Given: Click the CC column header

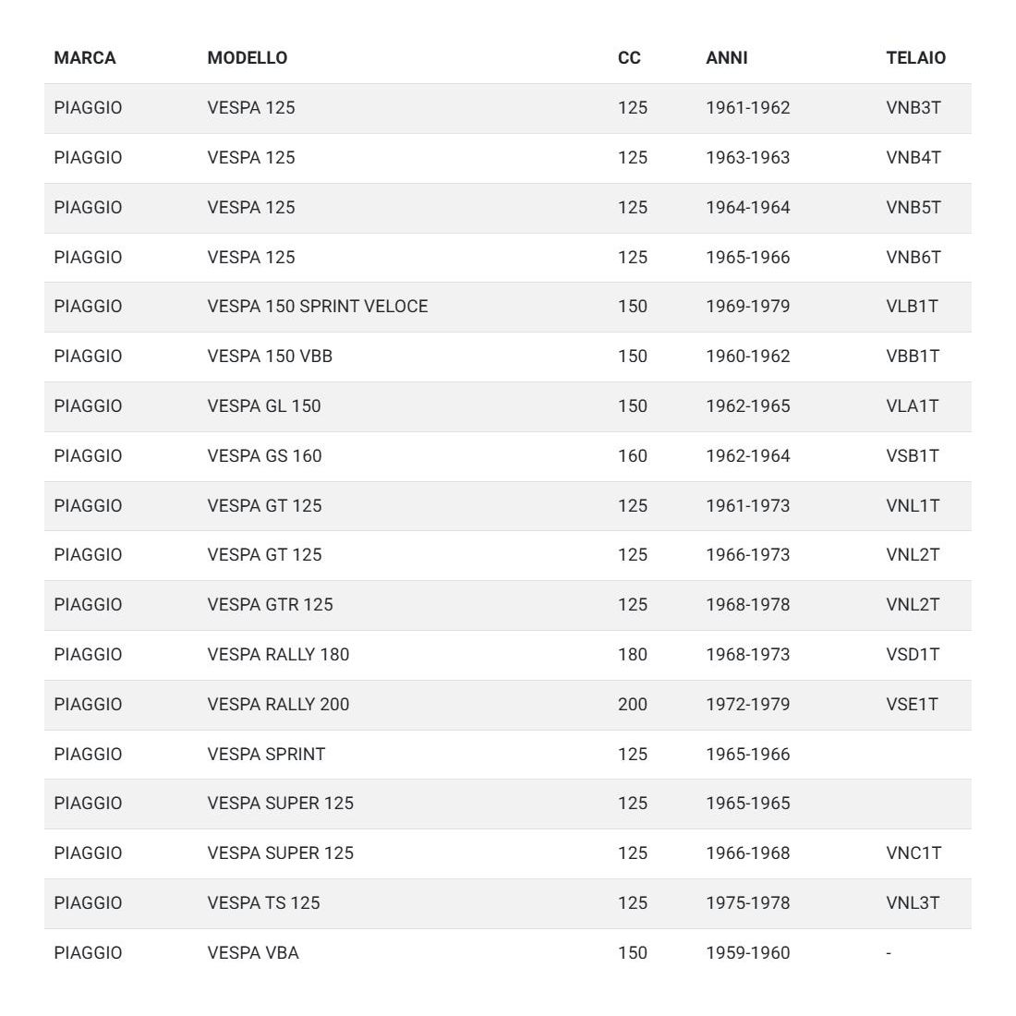Looking at the screenshot, I should (629, 58).
